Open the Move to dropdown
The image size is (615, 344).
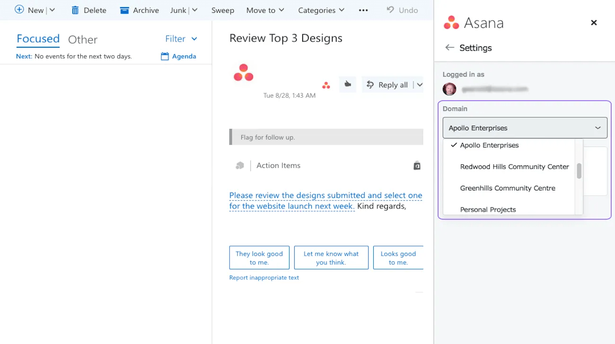point(265,10)
